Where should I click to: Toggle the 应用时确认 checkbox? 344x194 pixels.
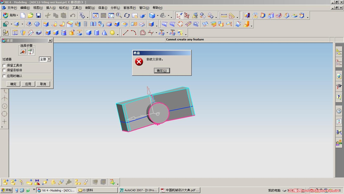pyautogui.click(x=4, y=76)
